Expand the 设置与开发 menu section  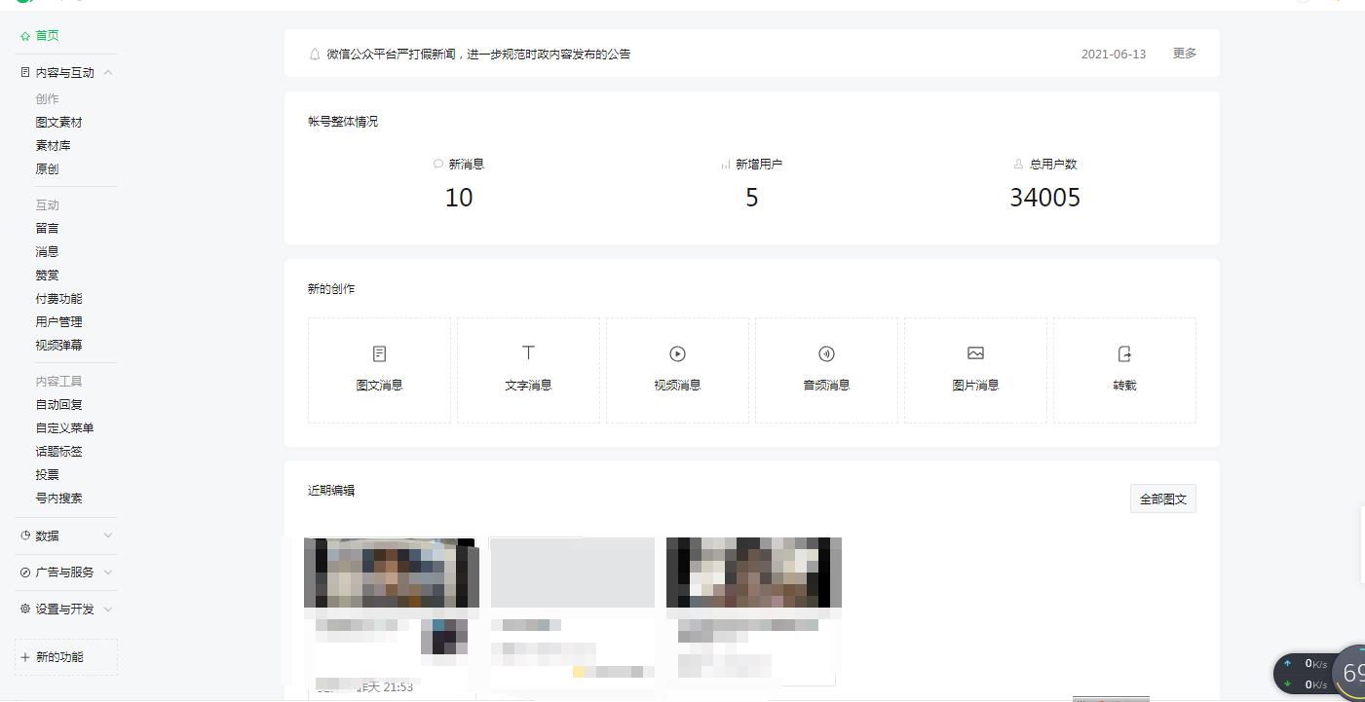click(108, 610)
